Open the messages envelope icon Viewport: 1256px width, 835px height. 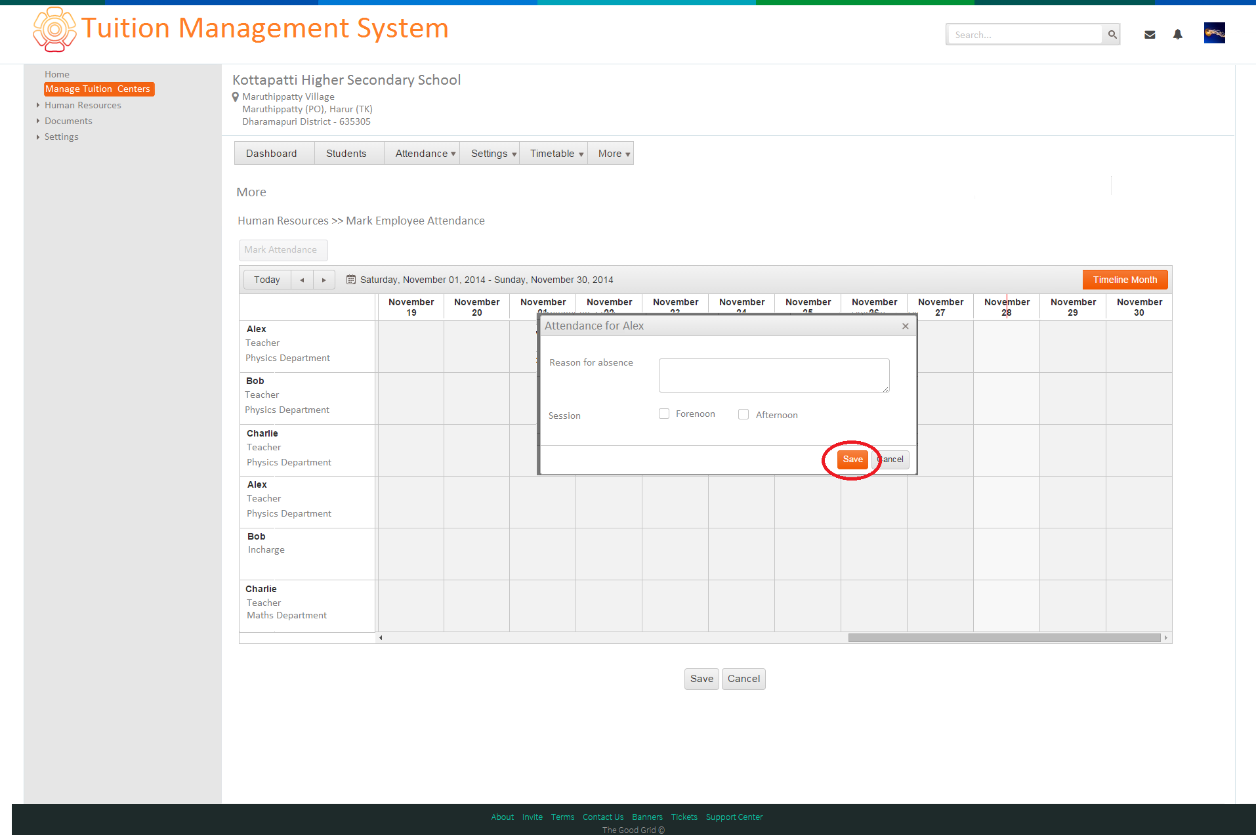1150,35
